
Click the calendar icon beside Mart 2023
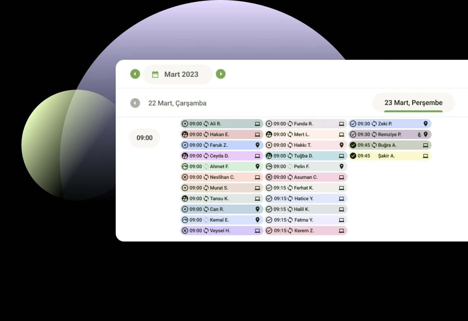pos(155,75)
